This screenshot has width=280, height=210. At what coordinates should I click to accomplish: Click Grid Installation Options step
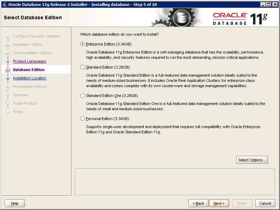(33, 53)
